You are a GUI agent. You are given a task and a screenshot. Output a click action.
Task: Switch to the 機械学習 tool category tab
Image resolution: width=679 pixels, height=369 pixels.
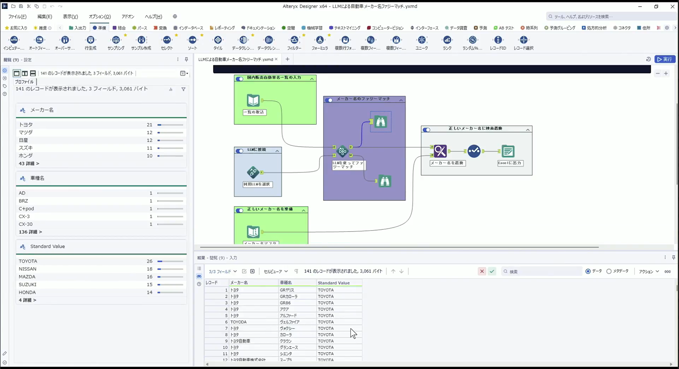(x=312, y=28)
